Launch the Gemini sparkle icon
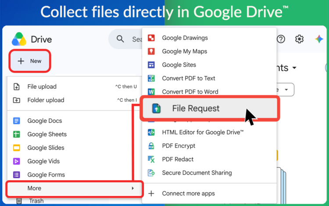 coord(319,39)
